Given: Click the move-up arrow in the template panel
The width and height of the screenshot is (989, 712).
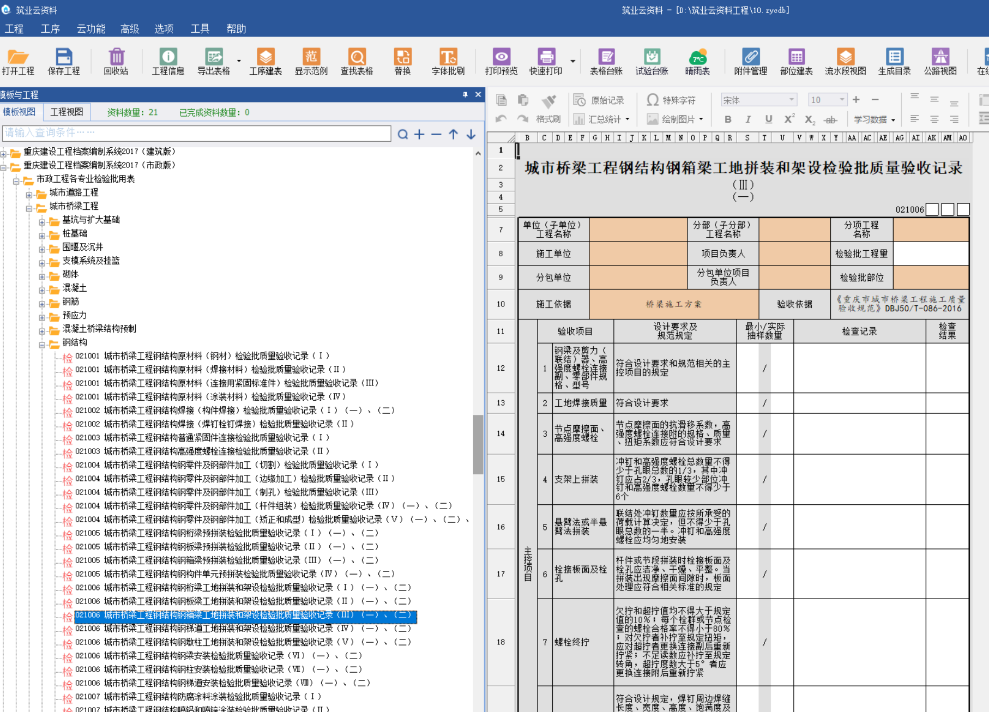Looking at the screenshot, I should (x=454, y=134).
